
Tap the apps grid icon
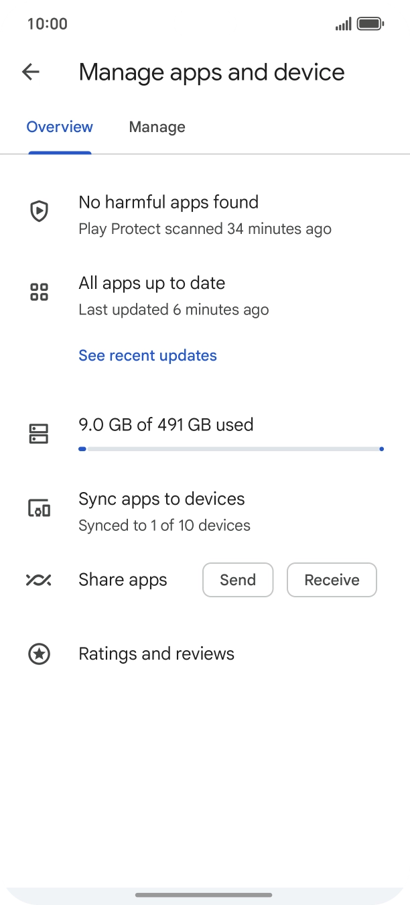tap(40, 292)
